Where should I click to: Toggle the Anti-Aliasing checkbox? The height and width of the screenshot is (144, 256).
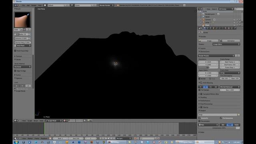(201, 83)
